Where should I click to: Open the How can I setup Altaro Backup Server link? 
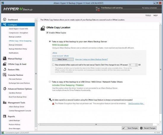[91, 60]
